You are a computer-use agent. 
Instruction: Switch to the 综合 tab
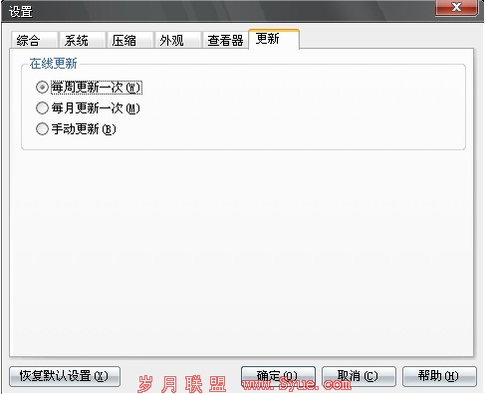[x=34, y=41]
